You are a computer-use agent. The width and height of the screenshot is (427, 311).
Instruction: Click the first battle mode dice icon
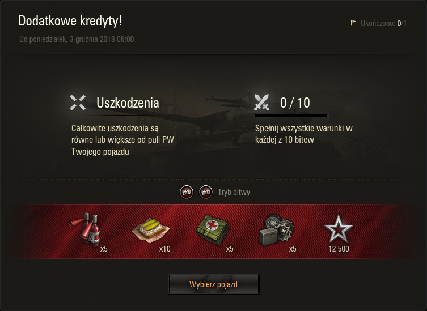[x=187, y=192]
